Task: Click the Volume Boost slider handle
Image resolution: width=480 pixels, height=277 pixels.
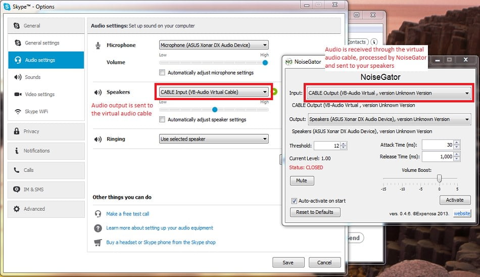Action: click(x=440, y=178)
